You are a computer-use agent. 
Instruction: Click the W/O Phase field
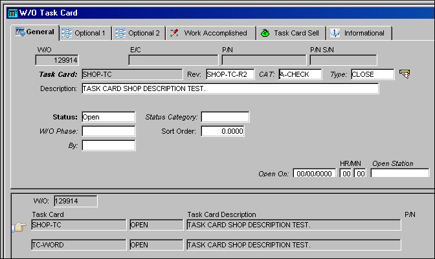[x=109, y=131]
